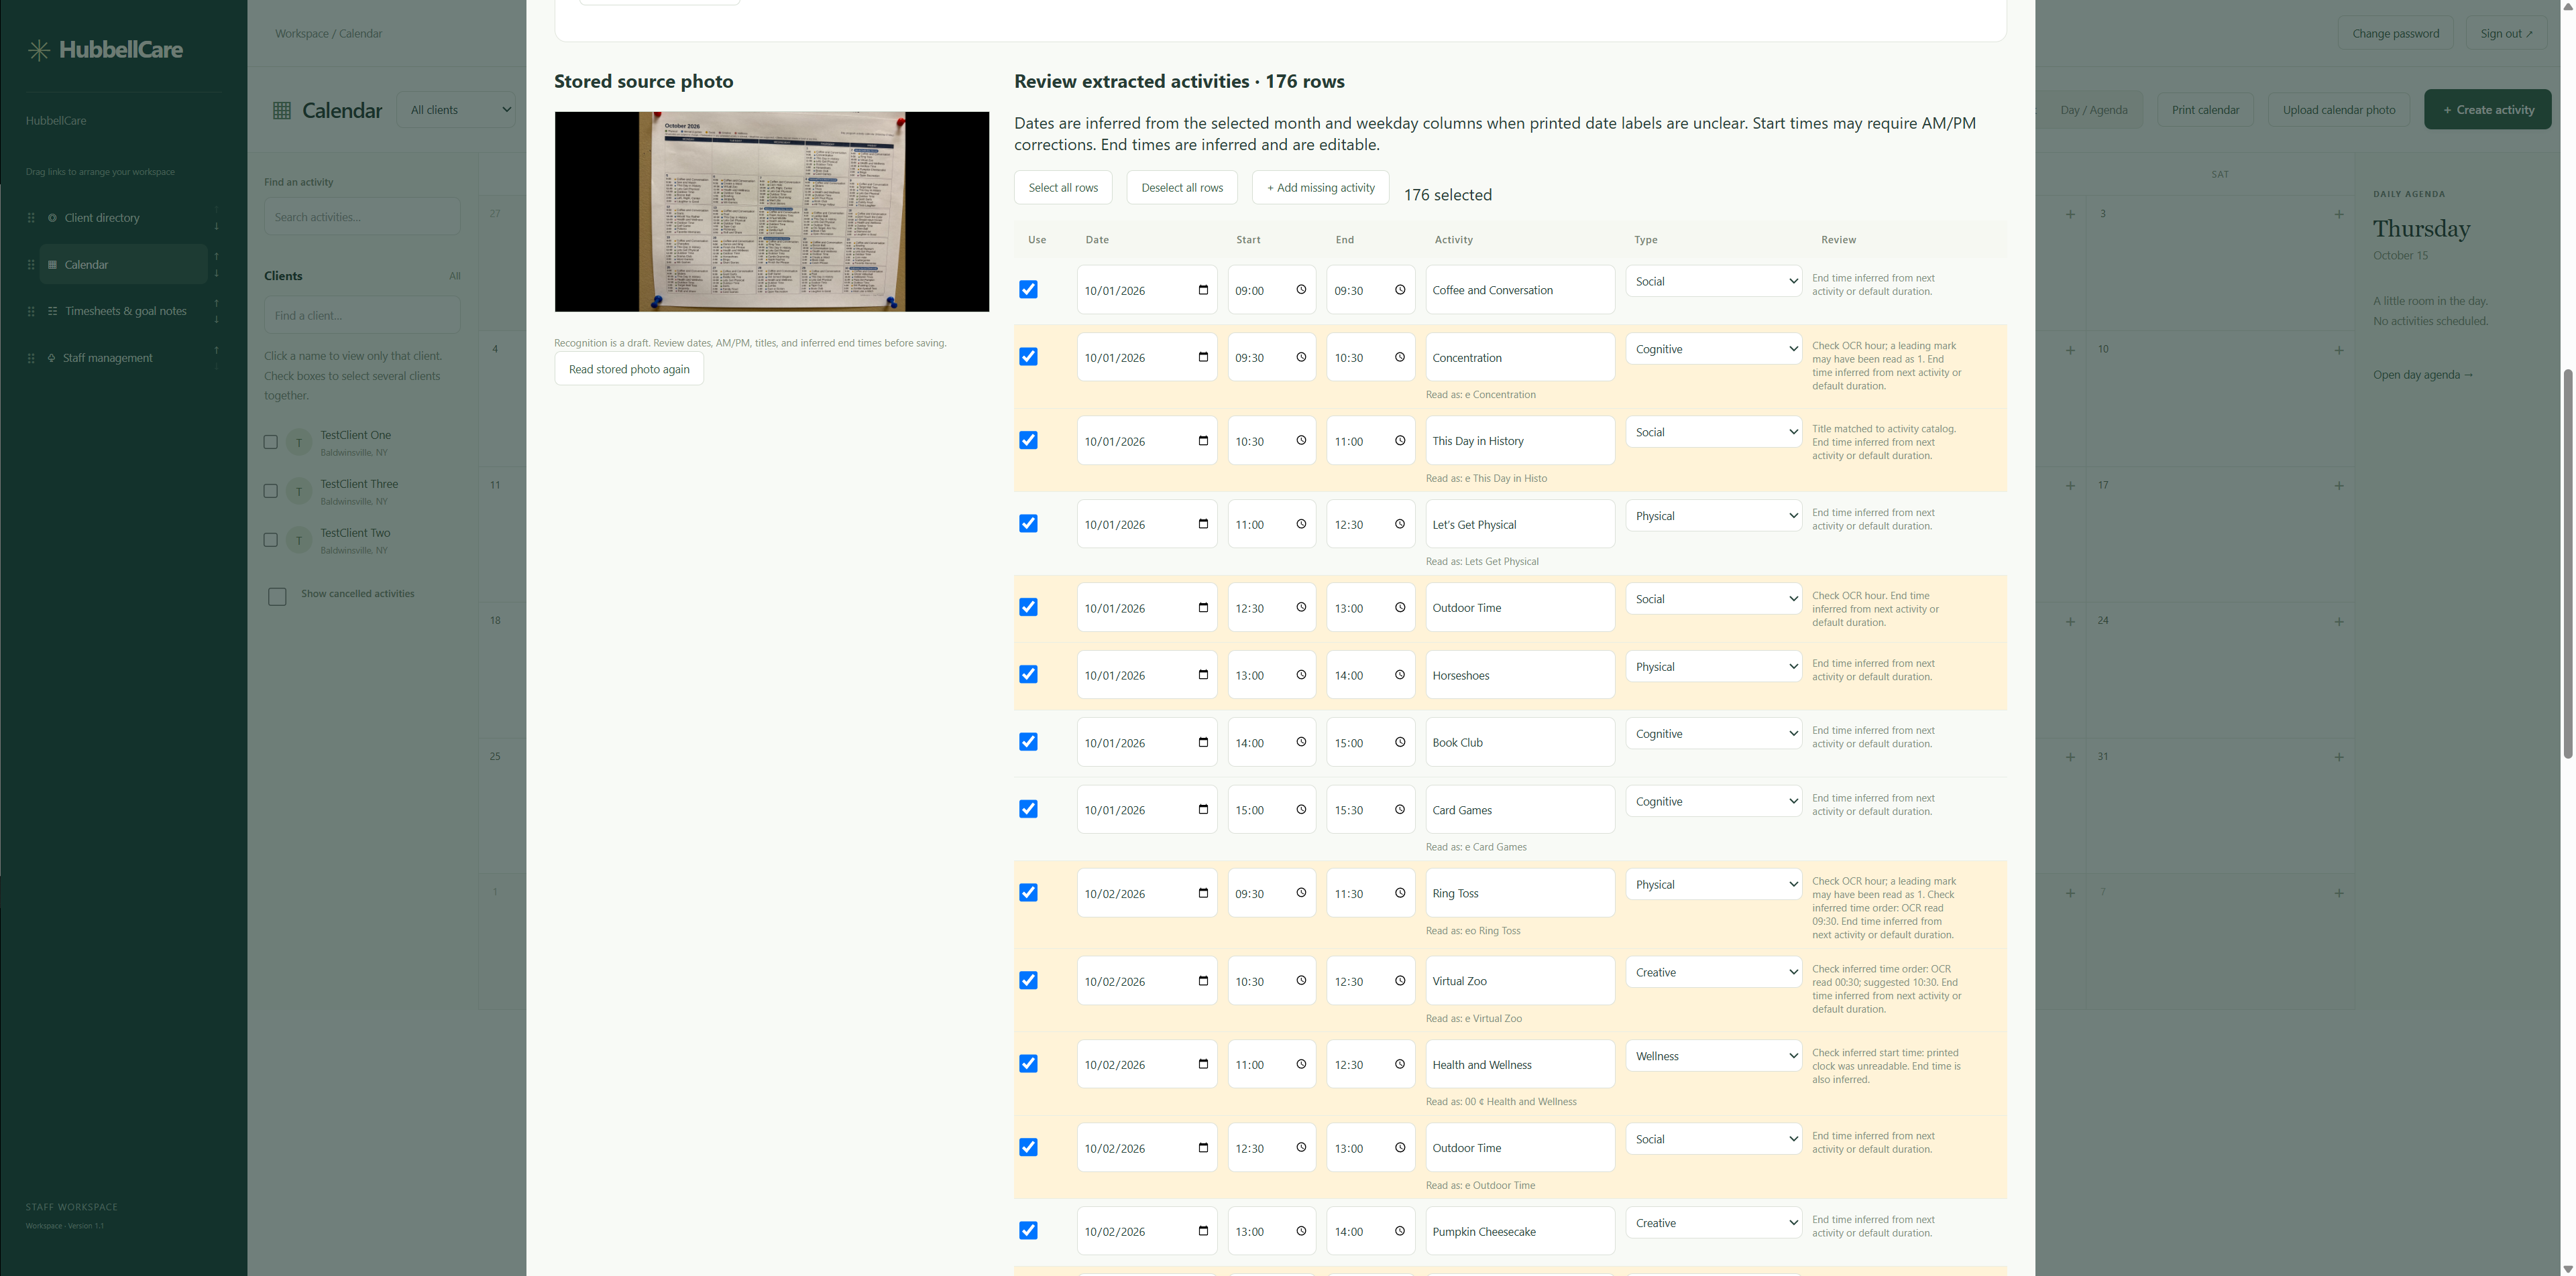Click Upload calendar photo button
This screenshot has width=2576, height=1276.
click(2339, 110)
